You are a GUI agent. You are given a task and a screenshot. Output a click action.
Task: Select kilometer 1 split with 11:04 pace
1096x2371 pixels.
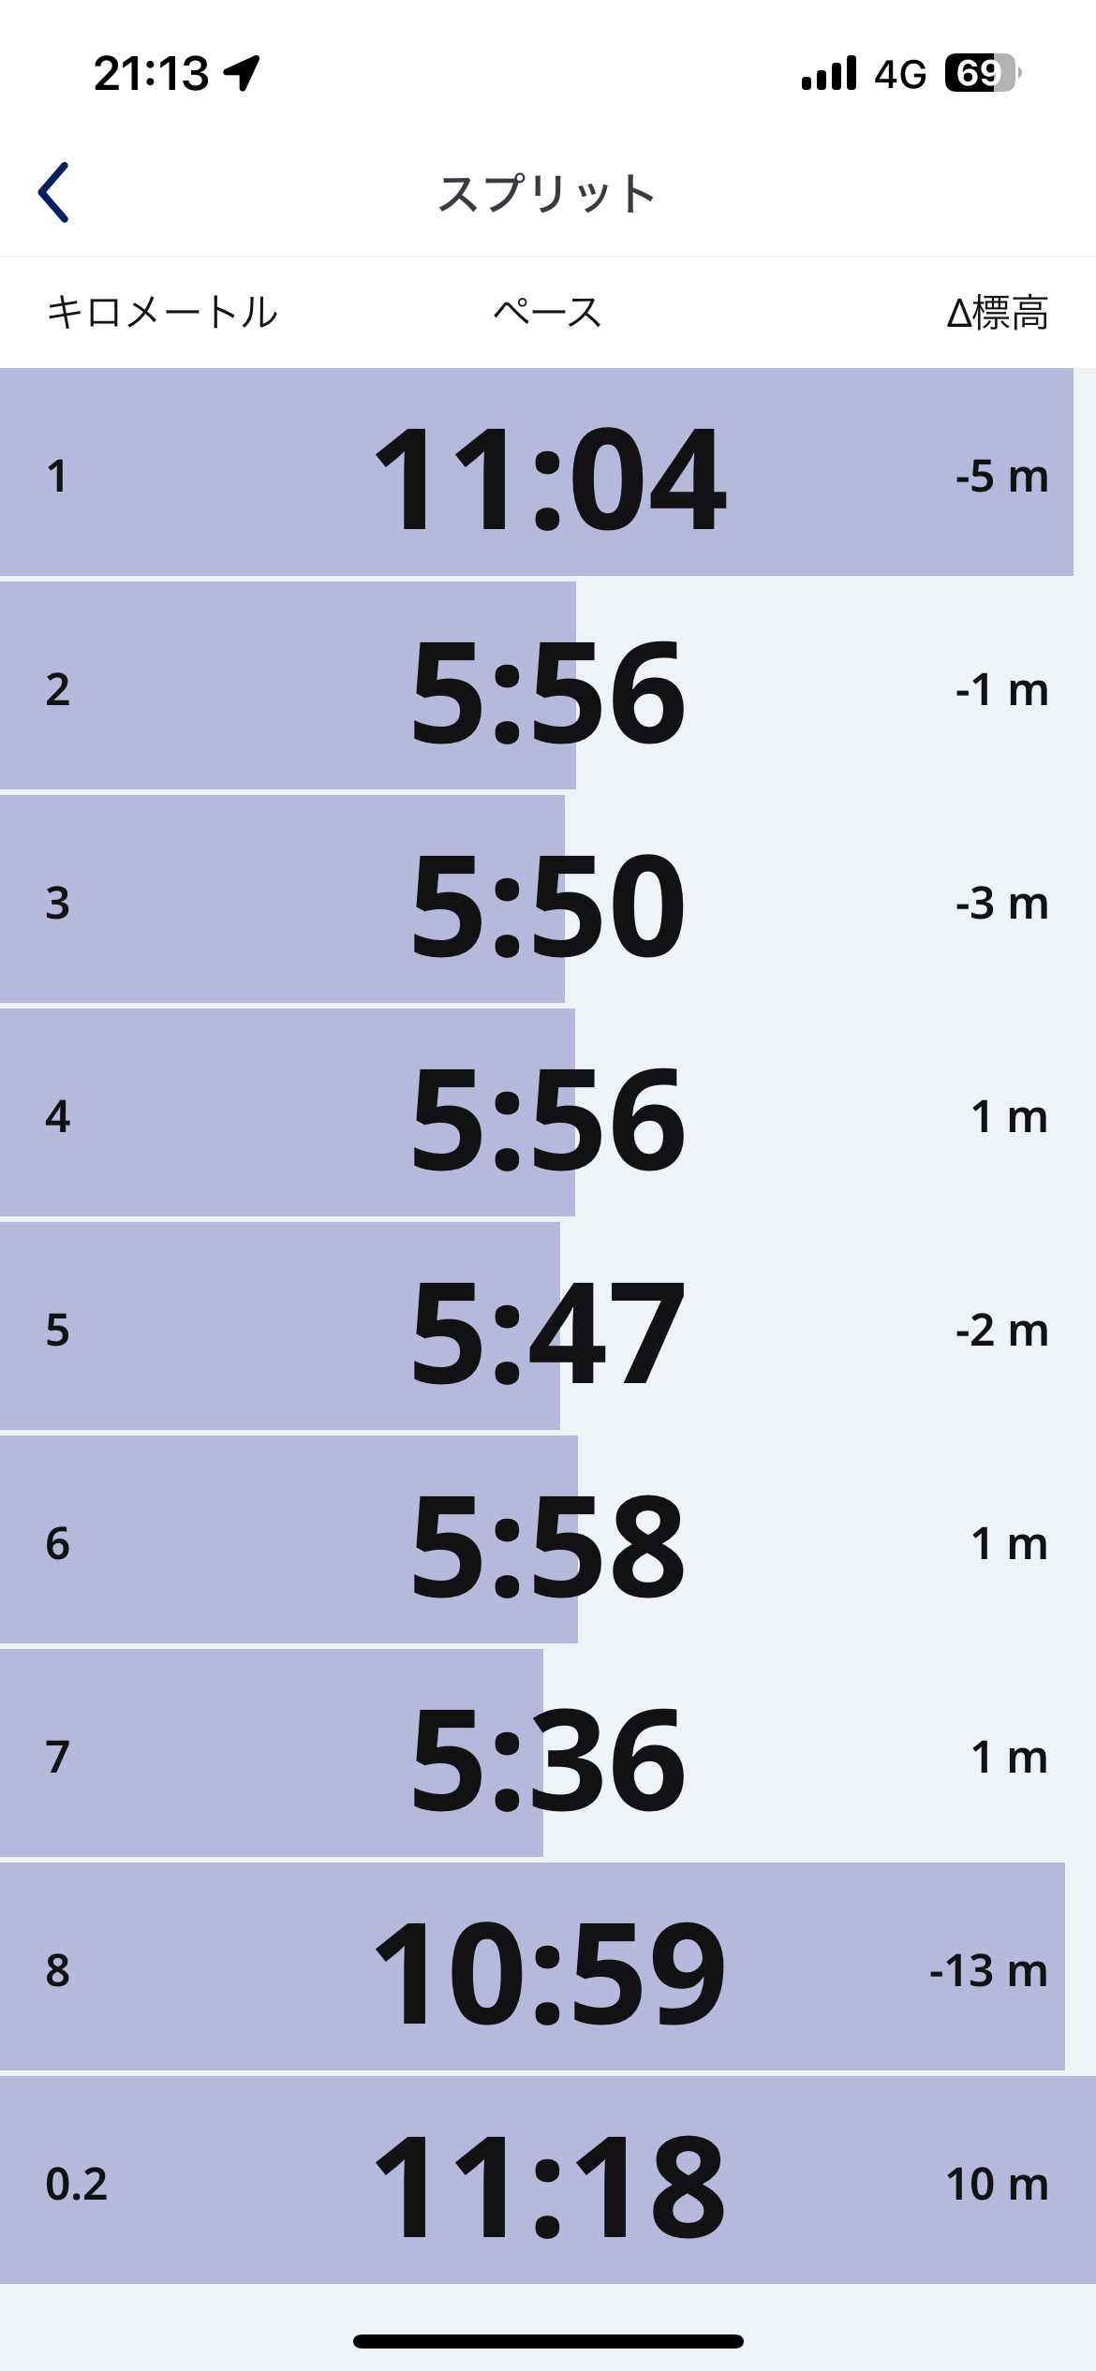[548, 474]
